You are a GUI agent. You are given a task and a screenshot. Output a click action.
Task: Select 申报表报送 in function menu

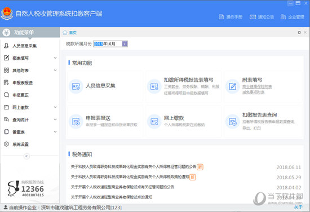23,83
